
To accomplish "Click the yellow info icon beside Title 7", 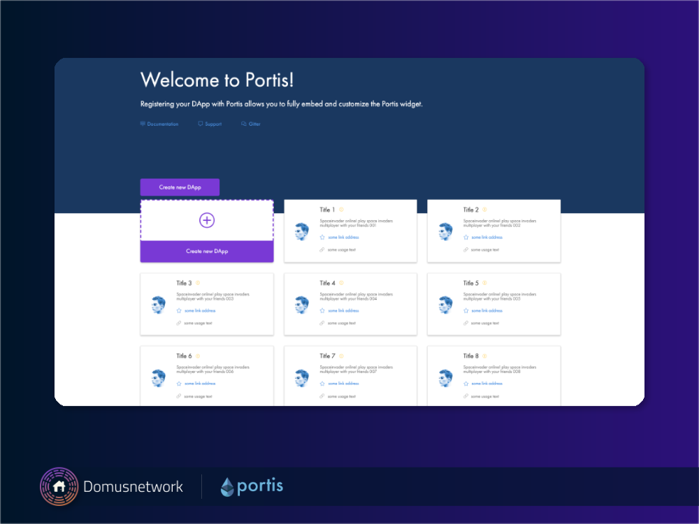I will click(342, 356).
